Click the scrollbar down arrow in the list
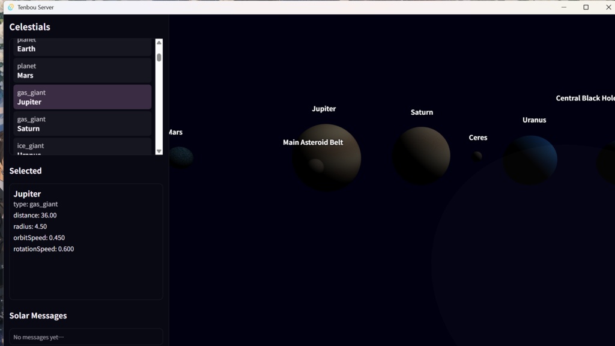This screenshot has height=346, width=615. click(159, 151)
